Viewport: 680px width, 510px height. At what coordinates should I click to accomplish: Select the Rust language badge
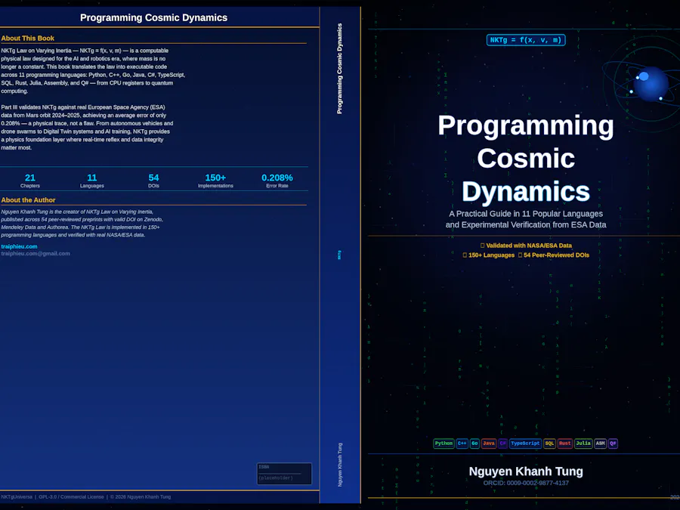click(564, 444)
